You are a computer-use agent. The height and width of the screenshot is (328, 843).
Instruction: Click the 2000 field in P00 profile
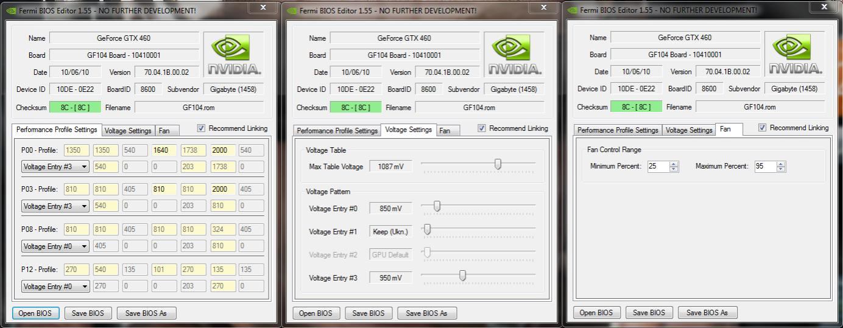224,150
